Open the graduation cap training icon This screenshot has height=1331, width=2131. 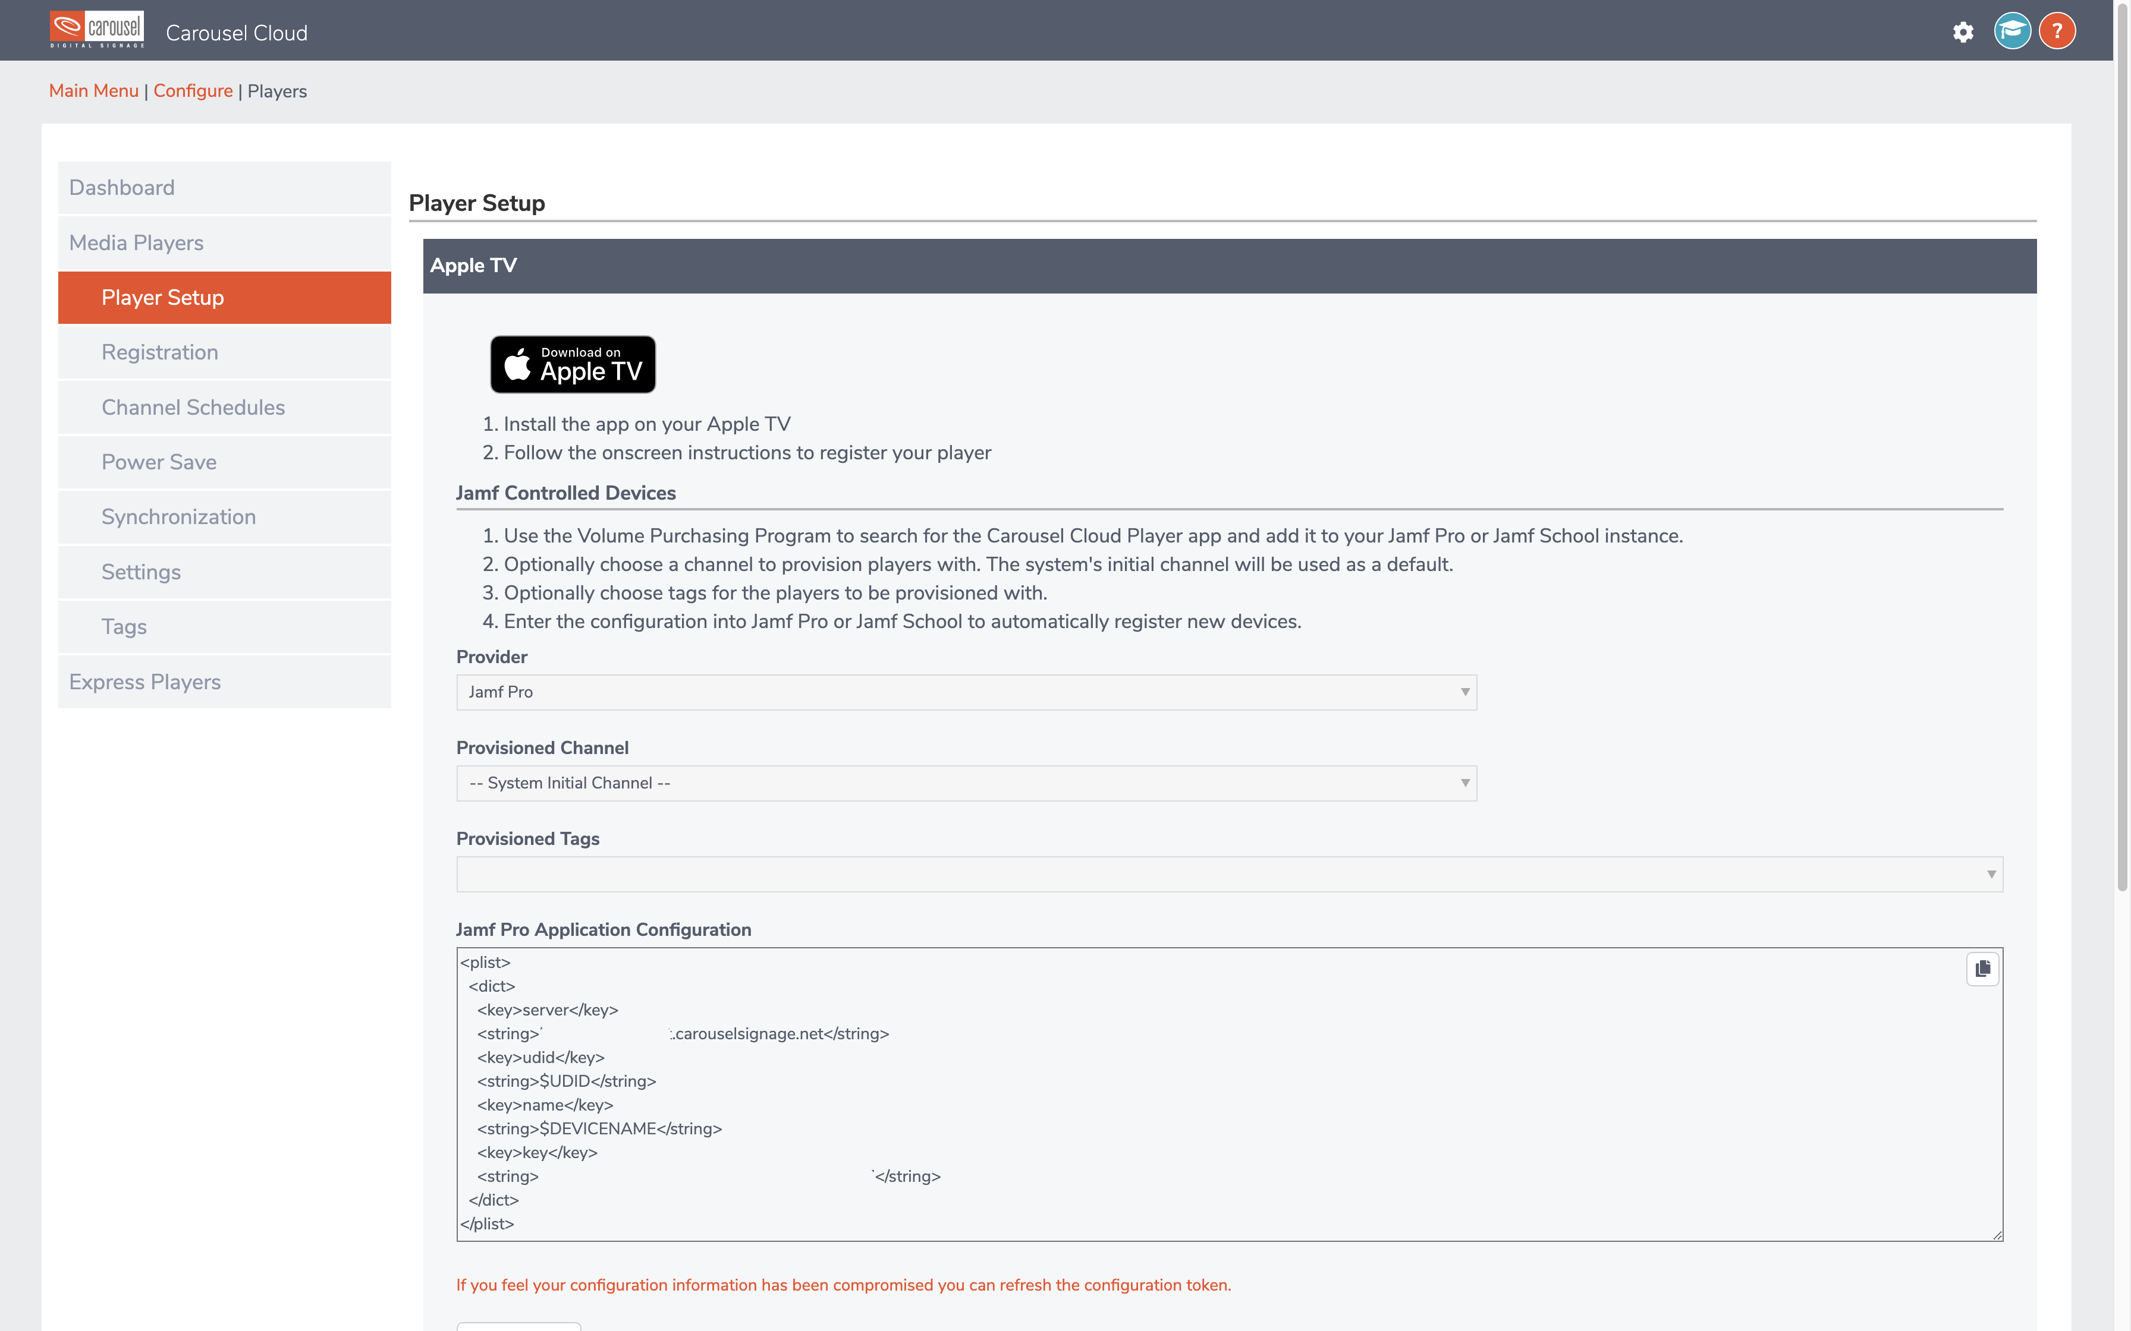pos(2012,31)
